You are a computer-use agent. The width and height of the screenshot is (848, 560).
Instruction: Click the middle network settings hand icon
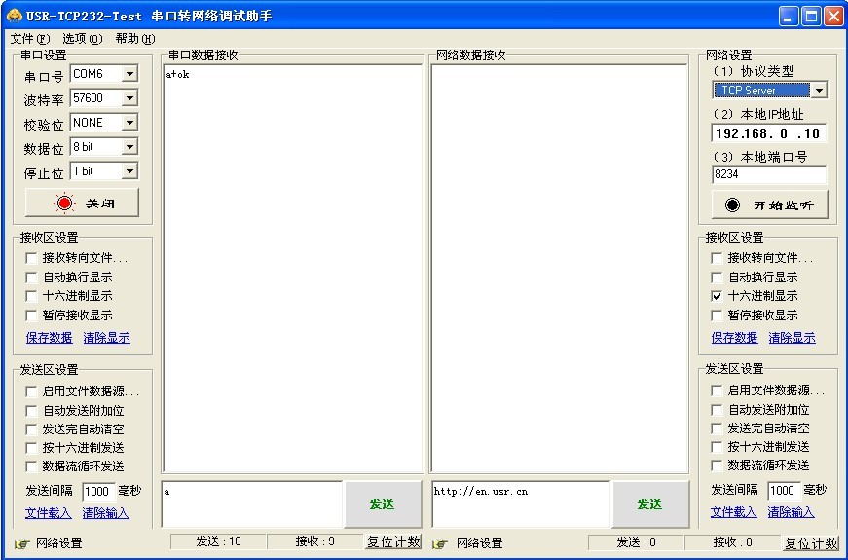click(440, 543)
